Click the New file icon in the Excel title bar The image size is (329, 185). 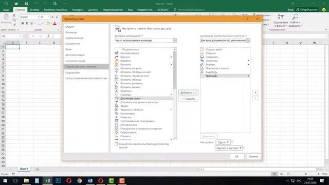pyautogui.click(x=6, y=4)
